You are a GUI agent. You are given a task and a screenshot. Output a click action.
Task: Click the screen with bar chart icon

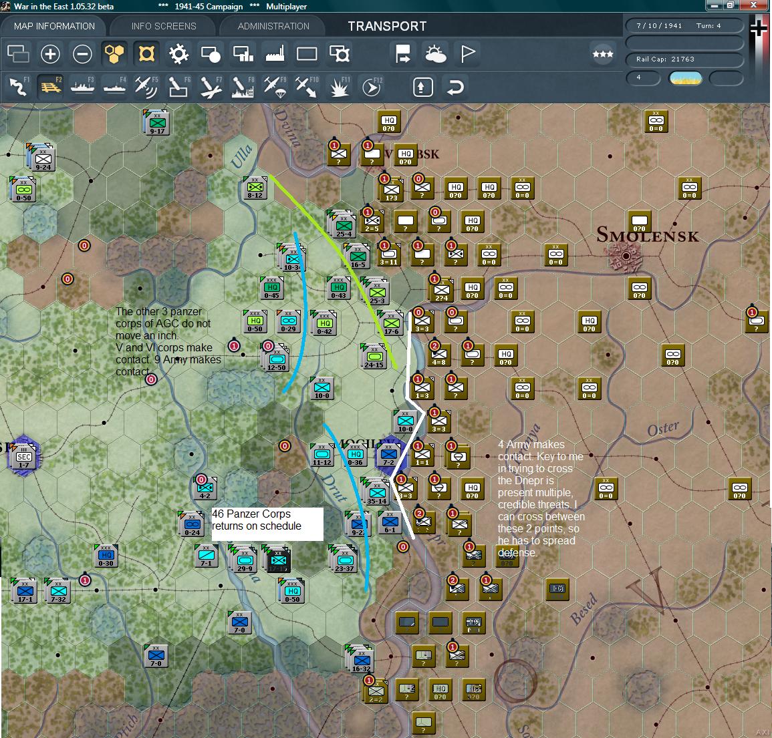click(243, 53)
